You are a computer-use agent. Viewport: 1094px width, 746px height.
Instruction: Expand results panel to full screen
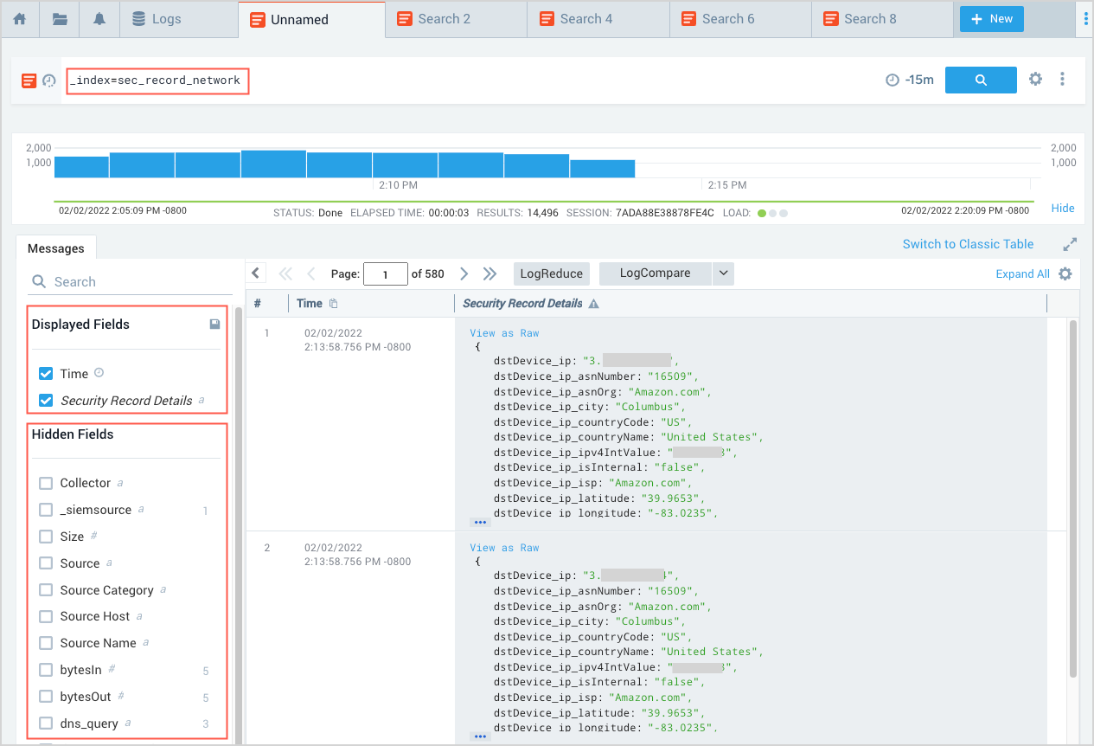coord(1070,244)
